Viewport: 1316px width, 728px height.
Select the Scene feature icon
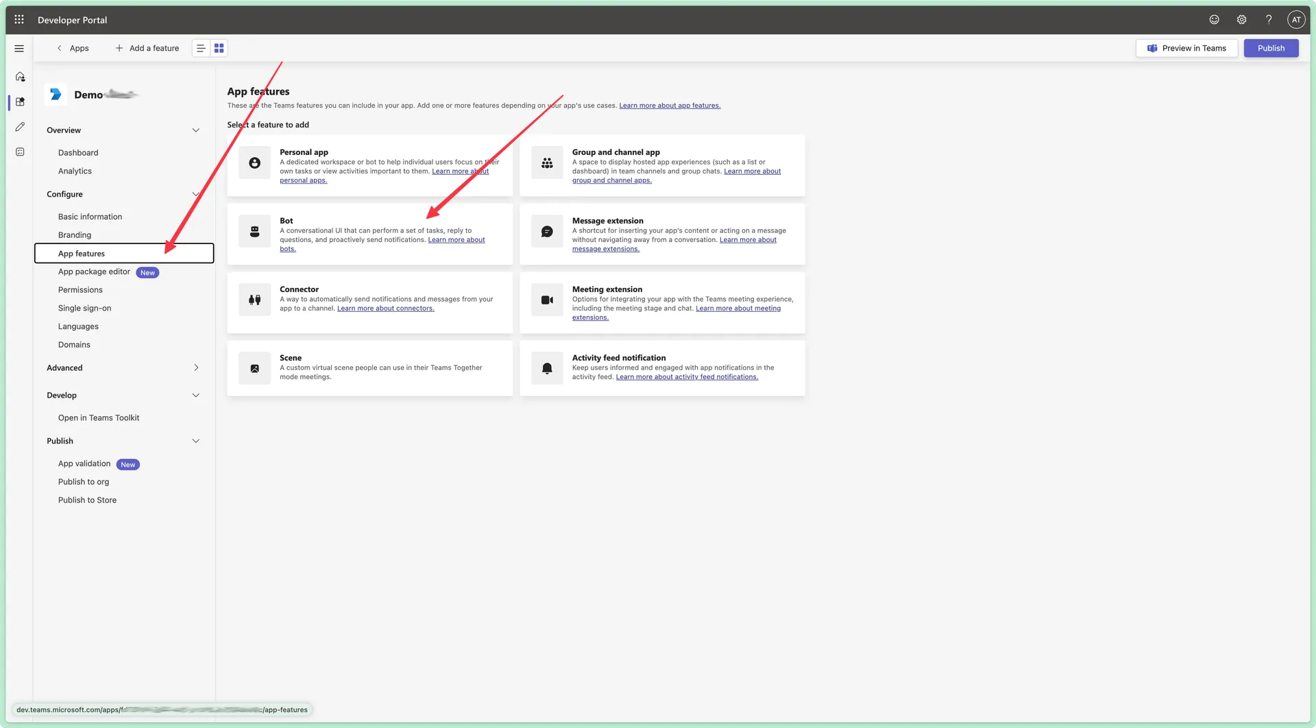click(254, 369)
